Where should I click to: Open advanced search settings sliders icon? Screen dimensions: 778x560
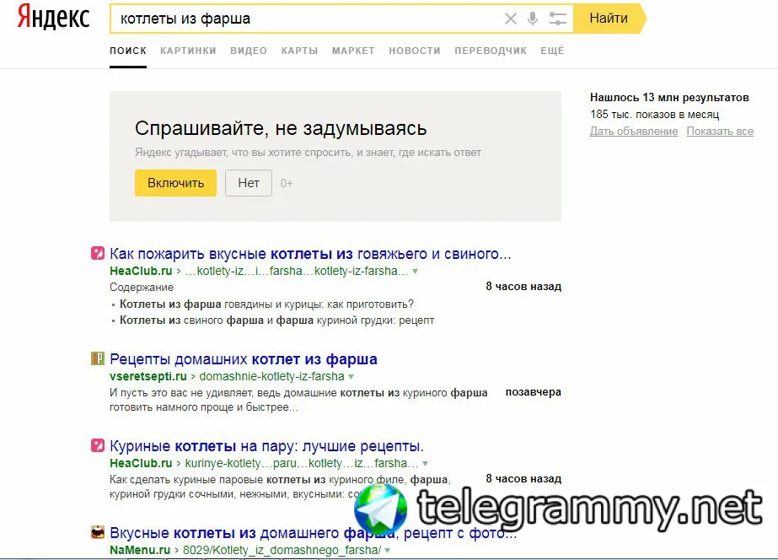(x=558, y=19)
